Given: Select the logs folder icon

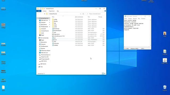Looking at the screenshot, I should point(53,23).
